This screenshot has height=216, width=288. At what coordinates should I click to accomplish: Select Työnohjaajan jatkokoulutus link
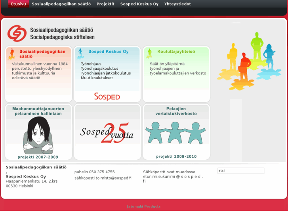[x=106, y=73]
